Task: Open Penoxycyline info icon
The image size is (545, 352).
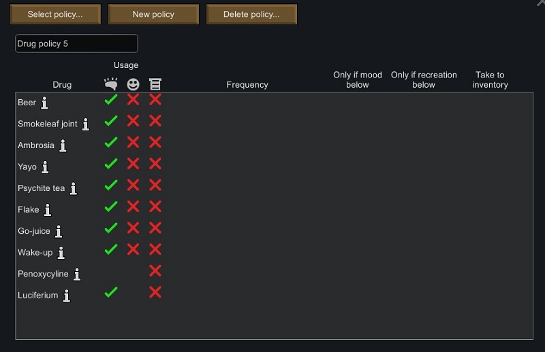Action: point(77,275)
